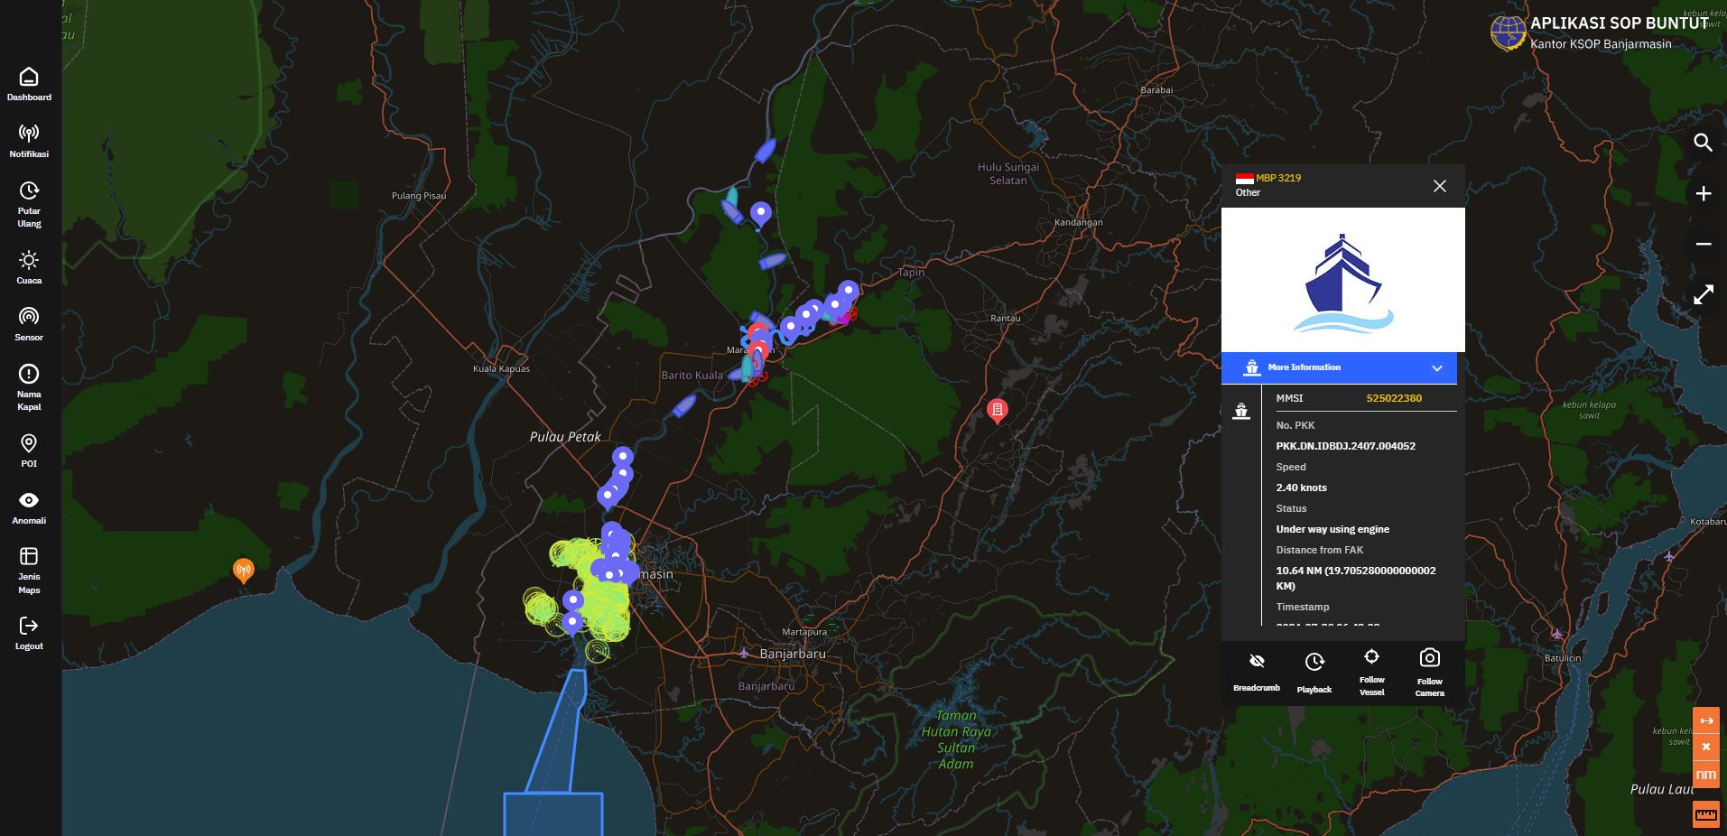
Task: Switch measurement units with nm button
Action: [1705, 775]
